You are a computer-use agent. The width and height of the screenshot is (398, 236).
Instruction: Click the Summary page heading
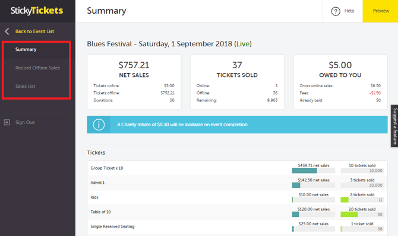point(106,11)
